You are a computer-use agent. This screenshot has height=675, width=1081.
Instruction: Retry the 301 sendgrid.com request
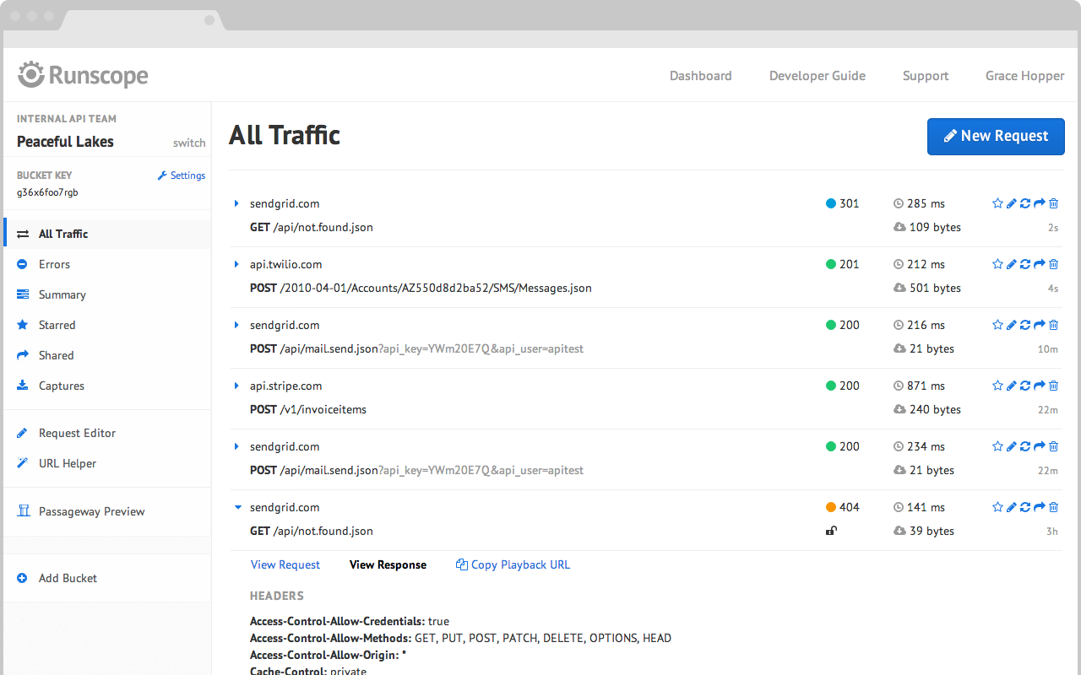point(1025,203)
